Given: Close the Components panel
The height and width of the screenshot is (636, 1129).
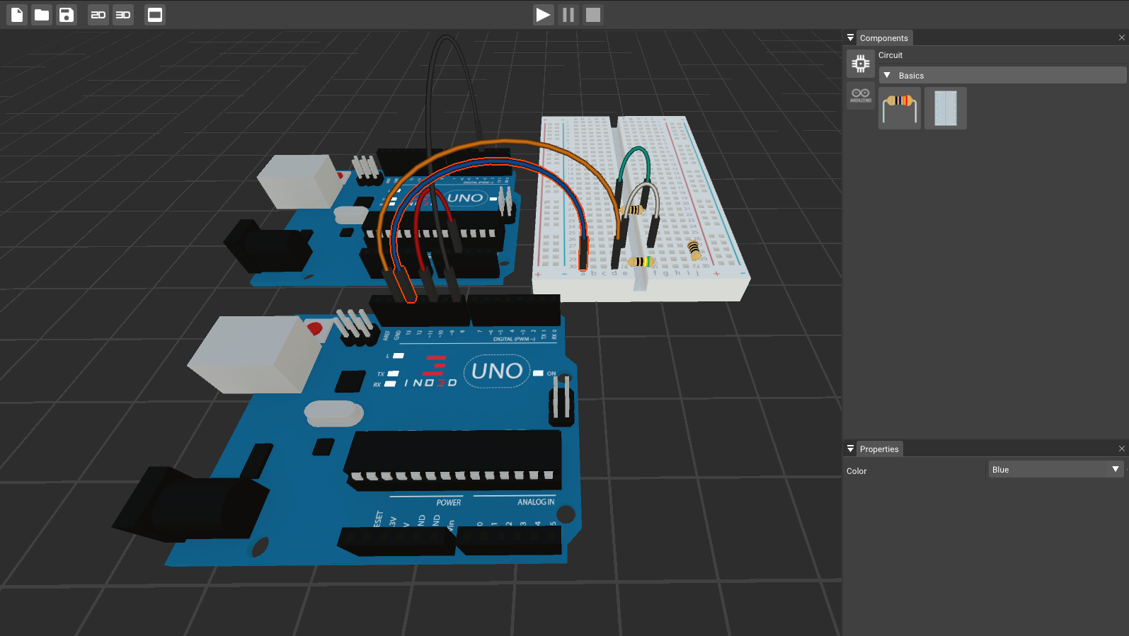Looking at the screenshot, I should (1122, 37).
